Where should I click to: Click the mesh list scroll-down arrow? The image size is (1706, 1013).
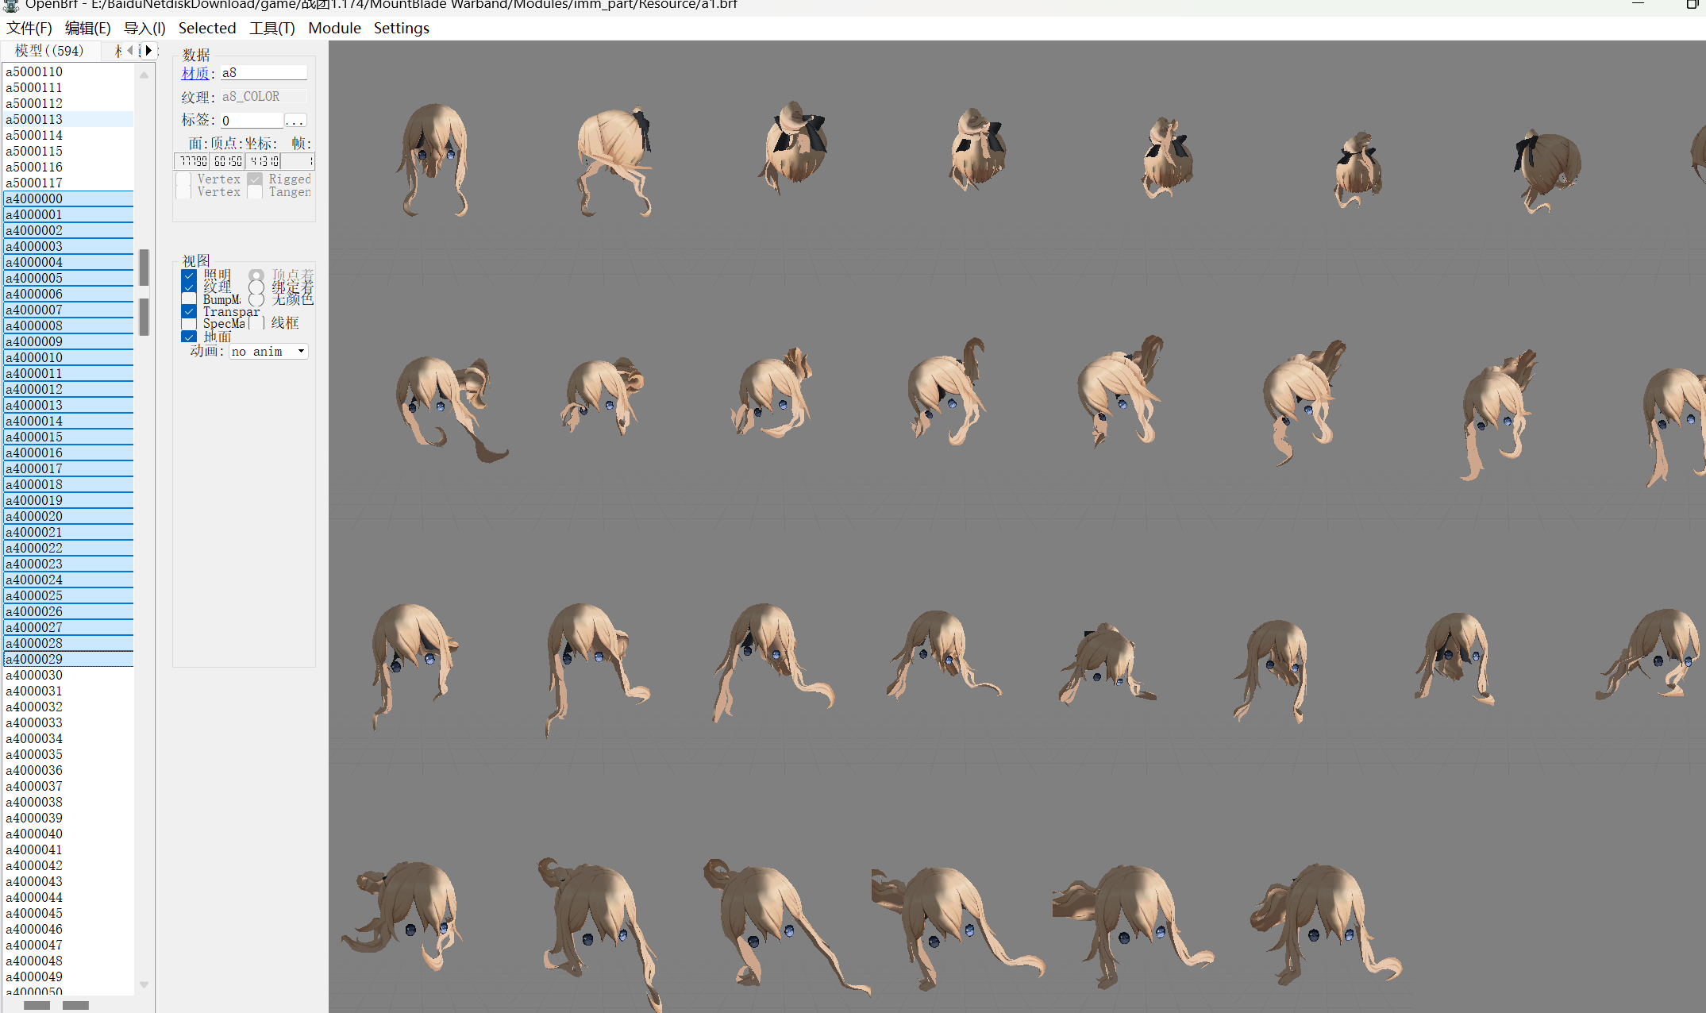click(144, 984)
